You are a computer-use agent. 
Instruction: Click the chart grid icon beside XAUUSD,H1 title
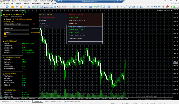pos(2,10)
